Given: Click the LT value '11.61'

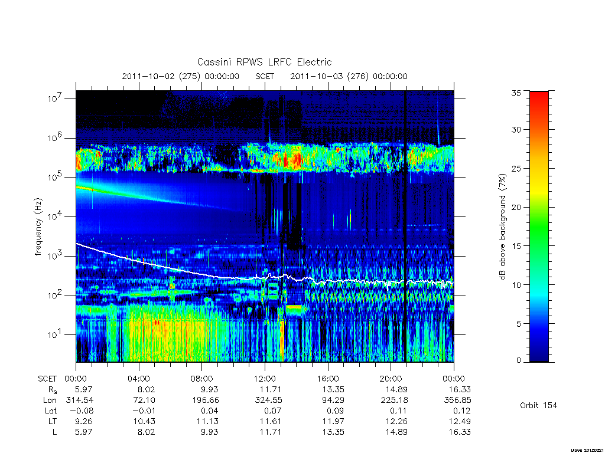Looking at the screenshot, I should click(x=270, y=421).
